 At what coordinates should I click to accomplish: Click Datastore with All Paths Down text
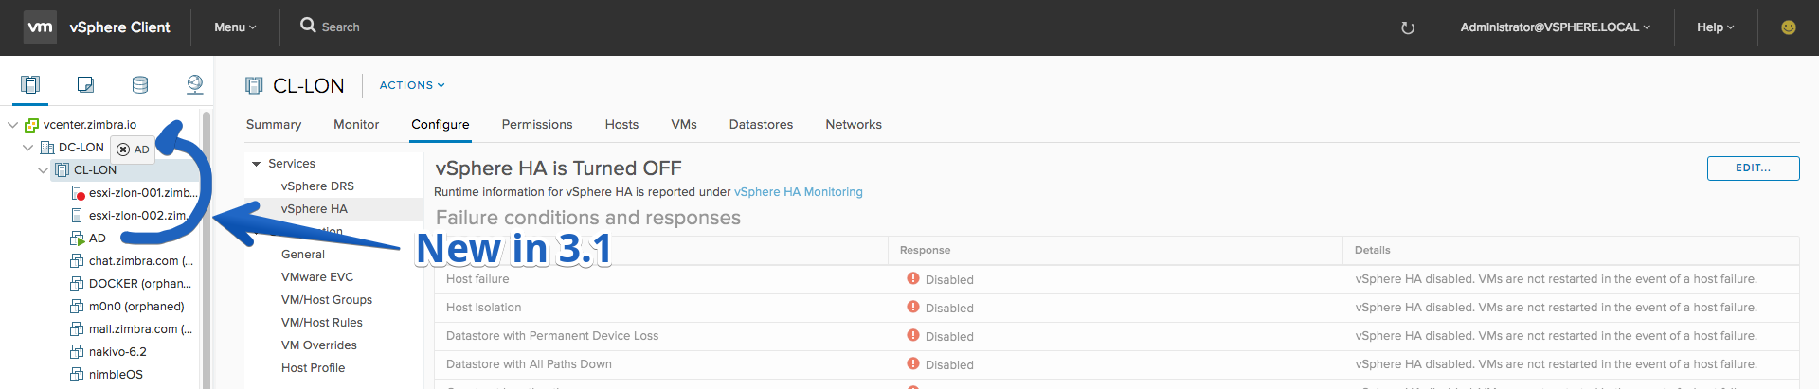pos(529,364)
